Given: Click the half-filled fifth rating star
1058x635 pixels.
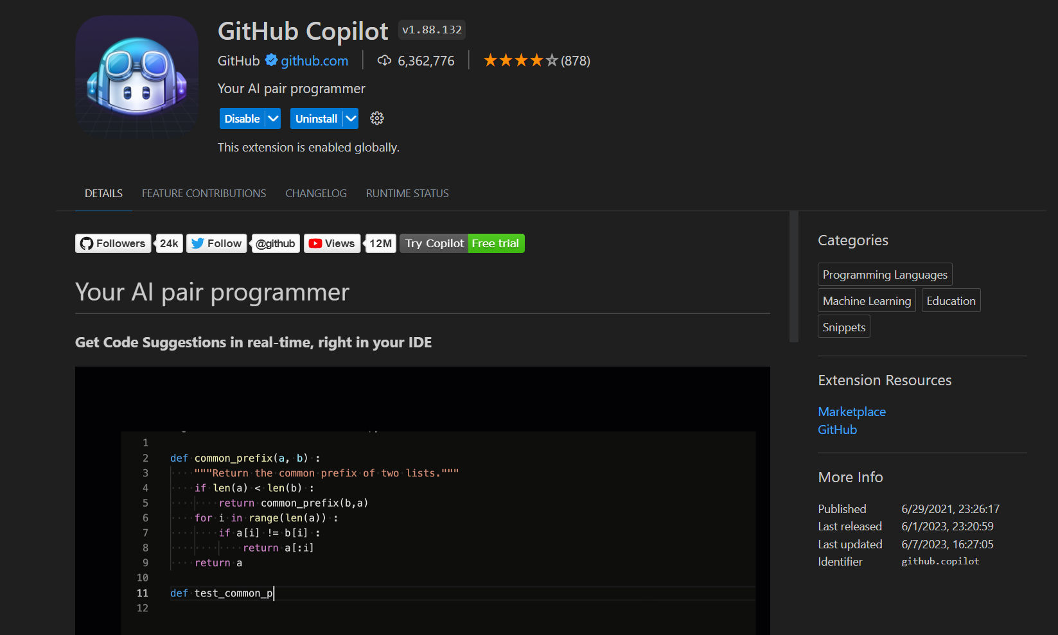Looking at the screenshot, I should (x=551, y=60).
